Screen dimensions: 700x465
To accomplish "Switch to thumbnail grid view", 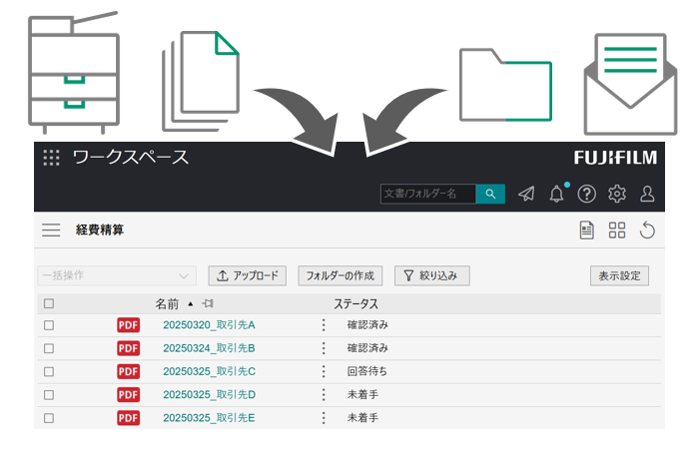I will pos(617,231).
